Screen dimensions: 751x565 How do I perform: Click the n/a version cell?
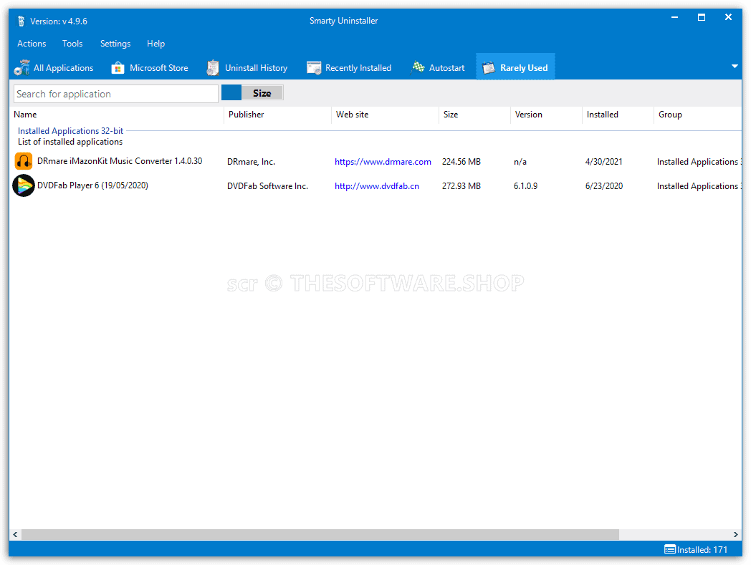tap(520, 162)
